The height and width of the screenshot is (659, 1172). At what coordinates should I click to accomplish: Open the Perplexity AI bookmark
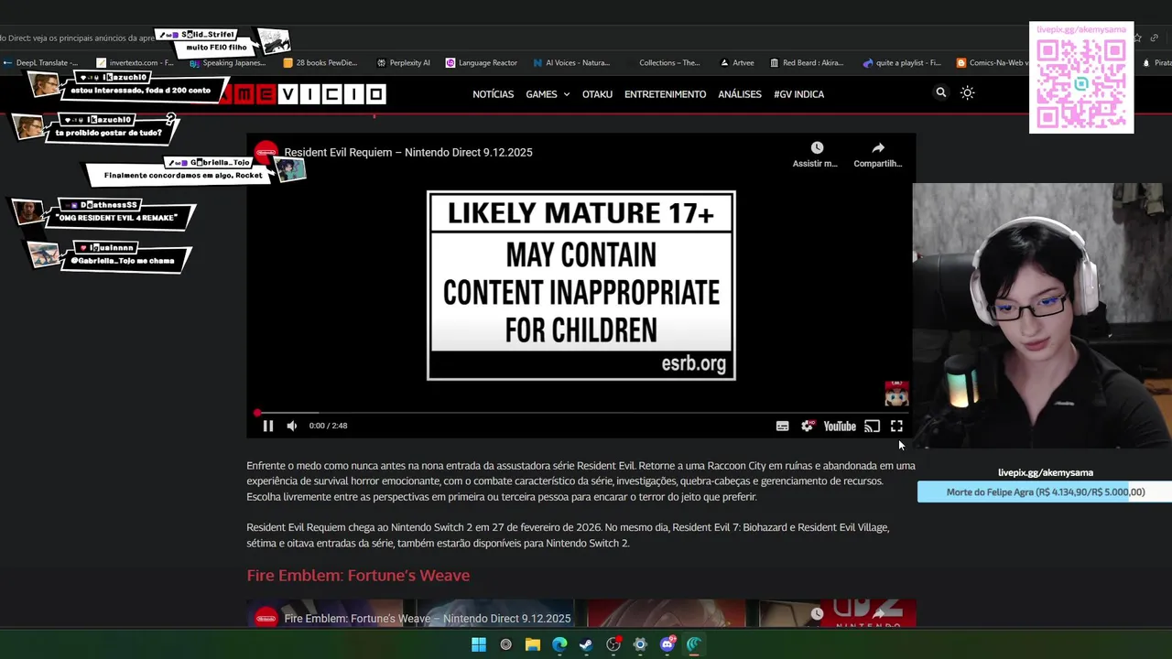tap(403, 63)
